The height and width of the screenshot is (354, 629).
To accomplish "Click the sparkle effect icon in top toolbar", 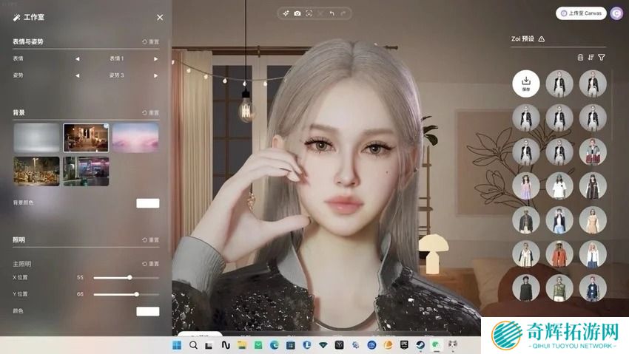I will (286, 13).
